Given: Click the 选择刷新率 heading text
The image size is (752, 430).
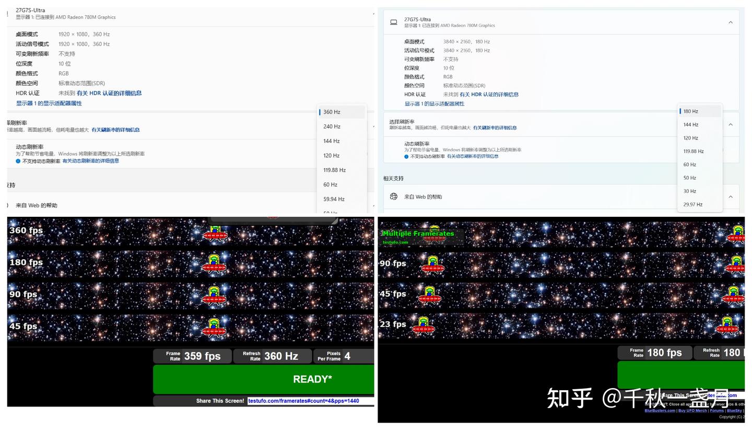Looking at the screenshot, I should 402,122.
